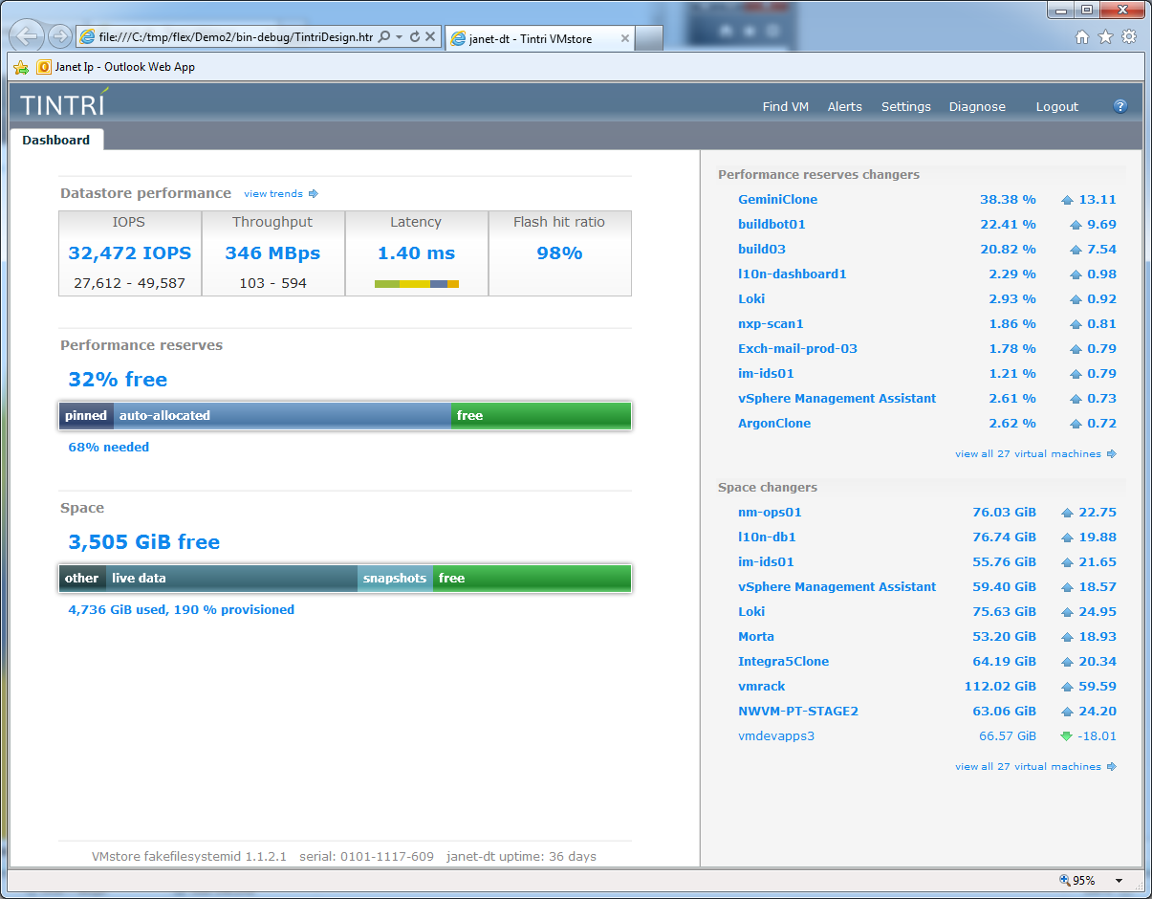Open the l10n-db1 VM link
Viewport: 1152px width, 899px height.
coord(768,537)
